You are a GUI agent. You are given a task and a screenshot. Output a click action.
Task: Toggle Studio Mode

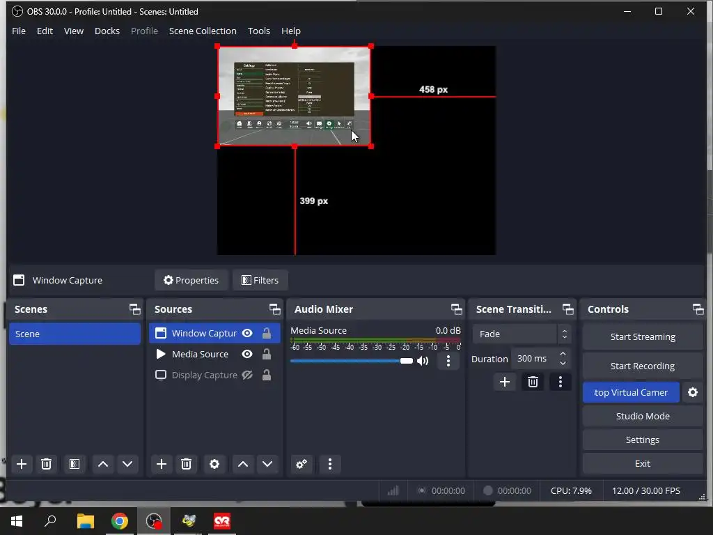pos(643,417)
